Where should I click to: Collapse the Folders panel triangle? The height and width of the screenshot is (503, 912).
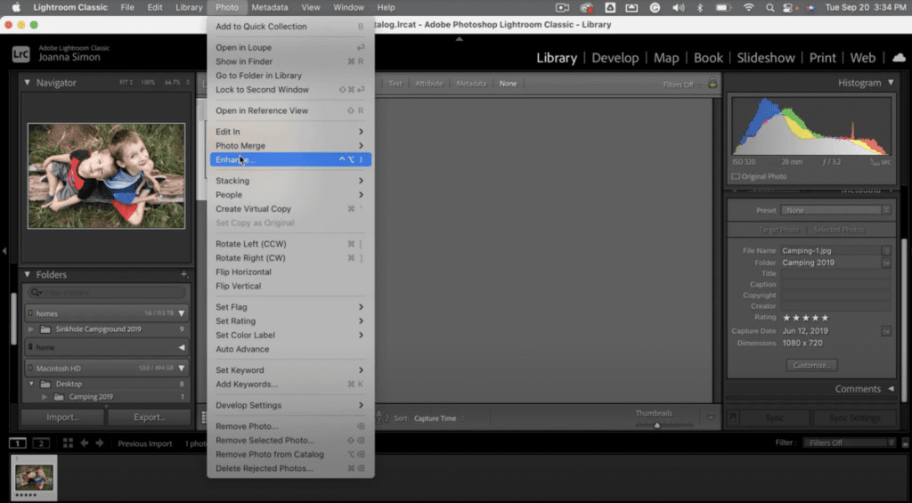pos(27,274)
